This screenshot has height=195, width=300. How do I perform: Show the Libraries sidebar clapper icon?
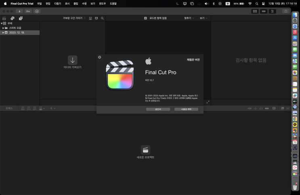click(x=4, y=18)
